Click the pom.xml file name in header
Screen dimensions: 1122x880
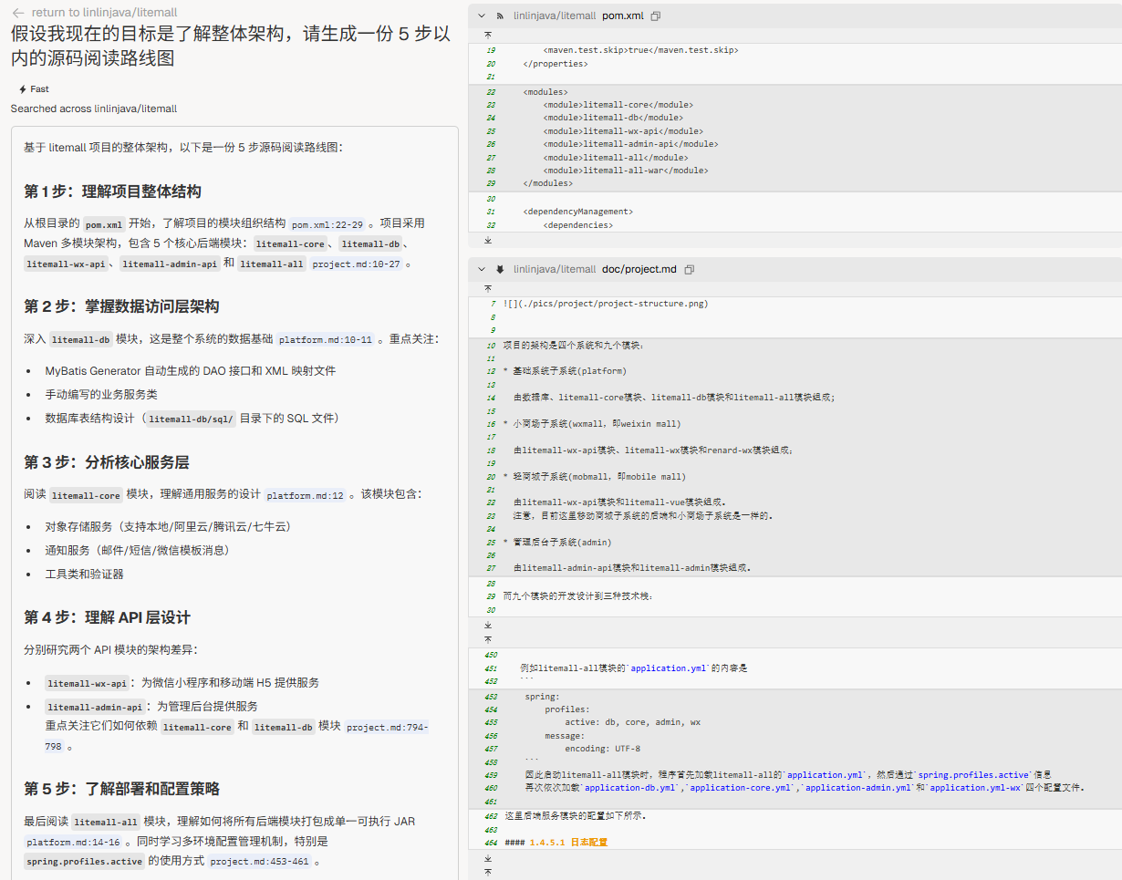pos(623,16)
